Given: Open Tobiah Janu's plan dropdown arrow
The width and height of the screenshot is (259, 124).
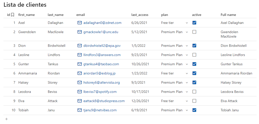Looking at the screenshot, I should [x=187, y=110].
